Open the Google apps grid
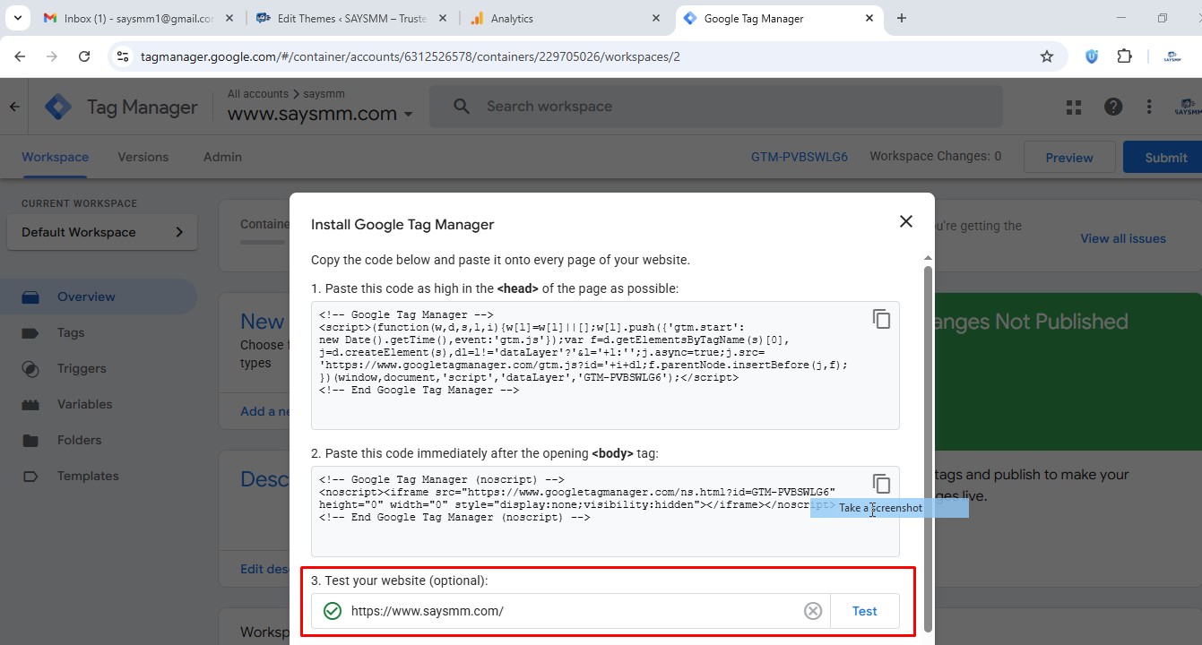 coord(1073,106)
